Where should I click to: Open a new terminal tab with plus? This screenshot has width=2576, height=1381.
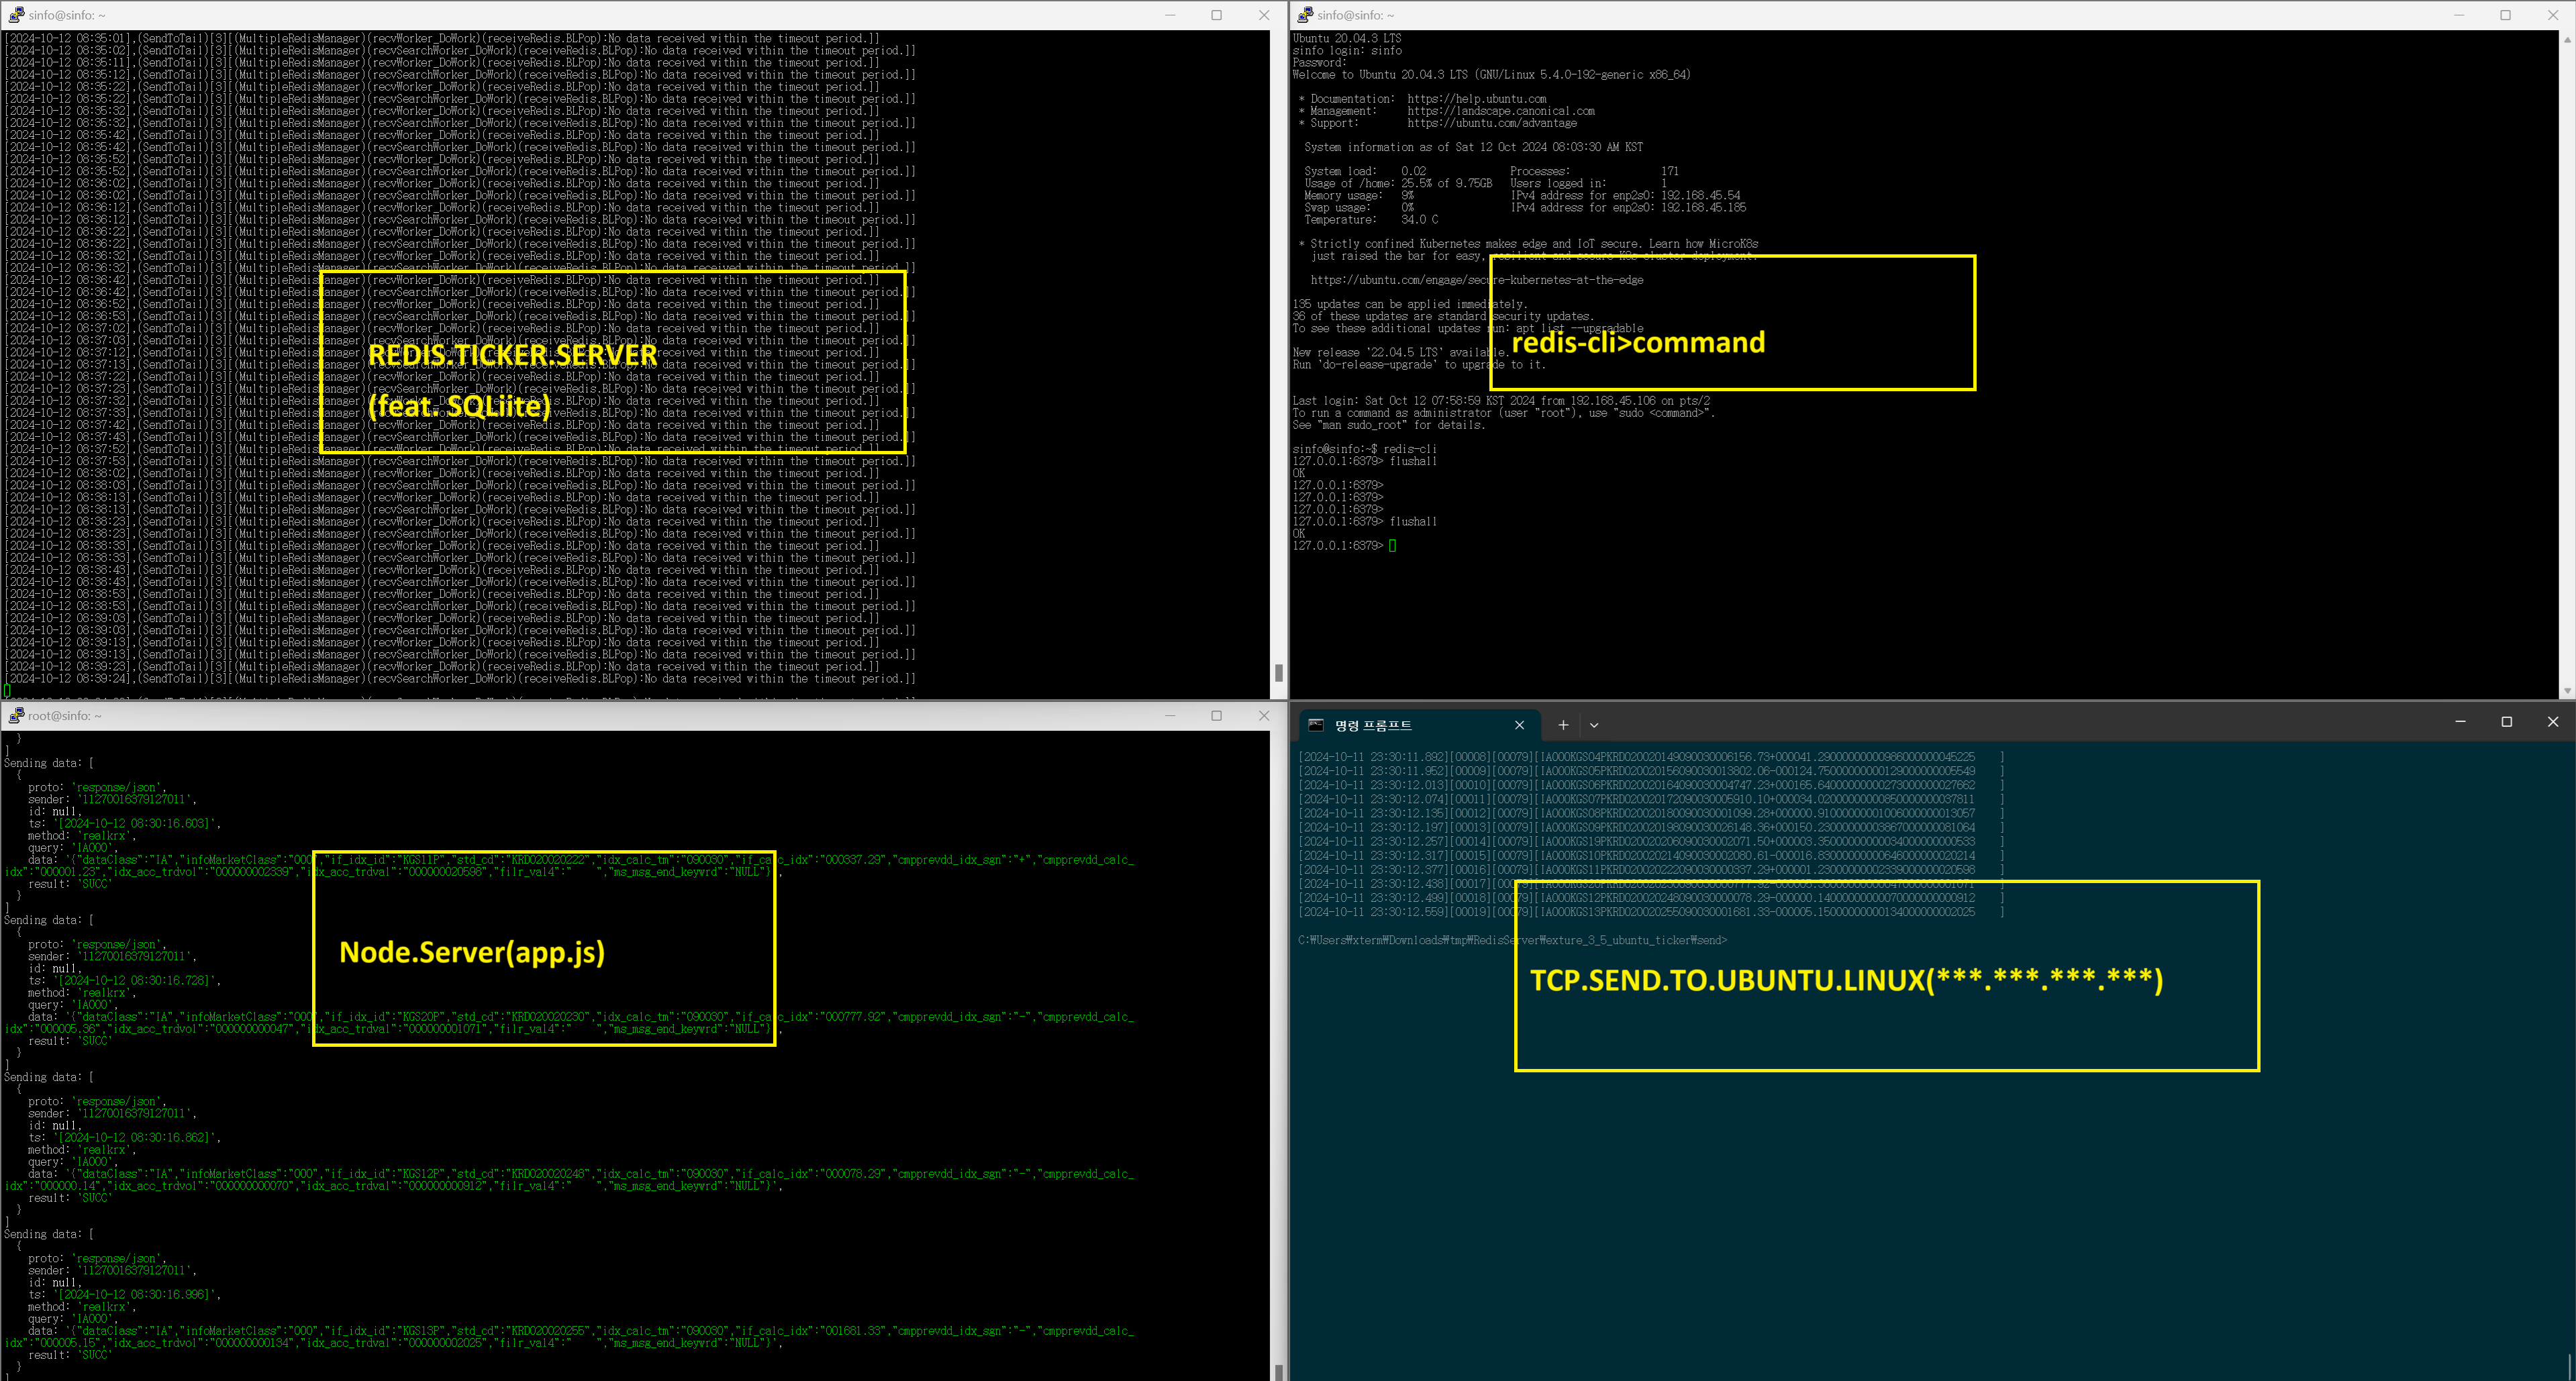click(x=1563, y=725)
